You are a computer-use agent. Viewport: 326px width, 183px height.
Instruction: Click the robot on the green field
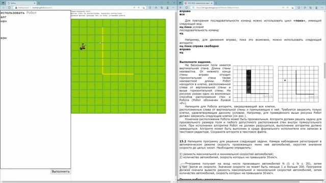pos(83,47)
